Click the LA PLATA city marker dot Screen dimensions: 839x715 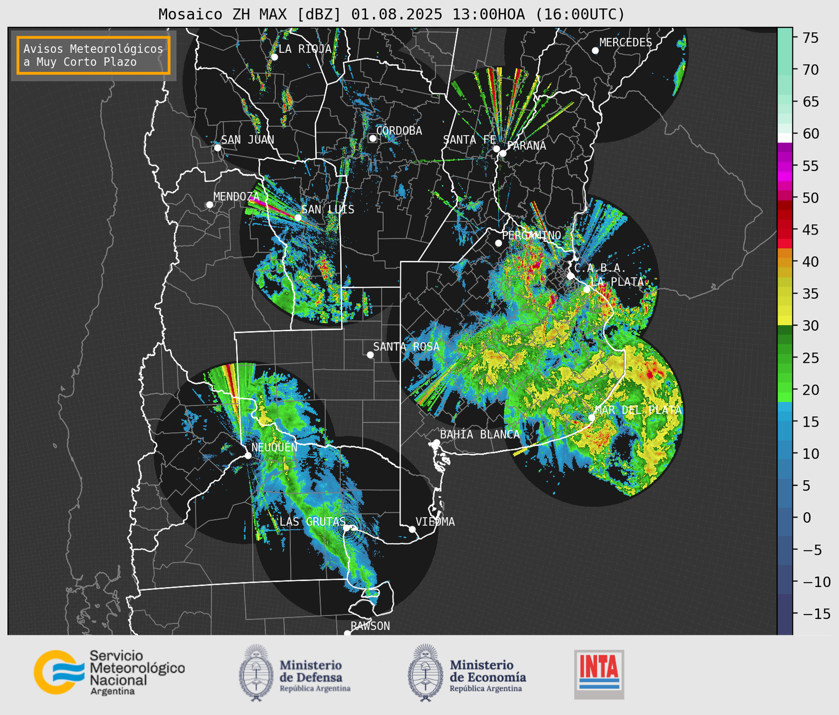[x=587, y=289]
